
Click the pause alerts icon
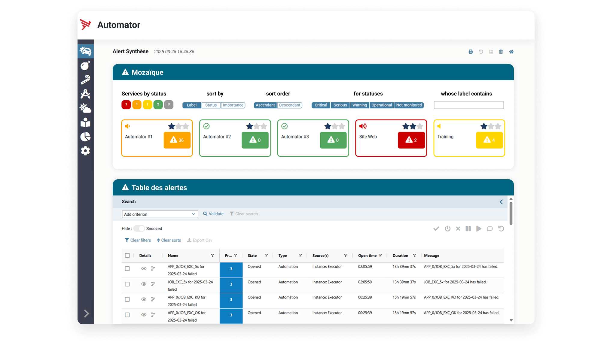pos(468,228)
